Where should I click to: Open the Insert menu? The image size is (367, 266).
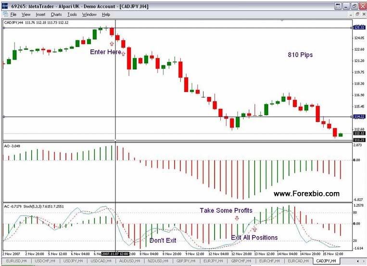40,14
